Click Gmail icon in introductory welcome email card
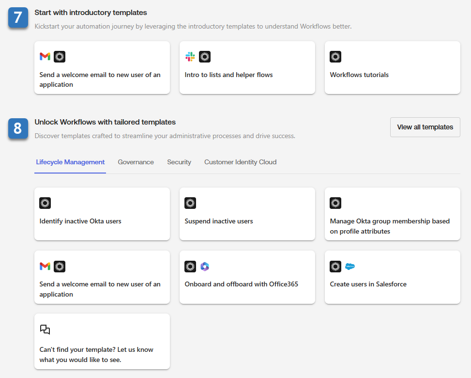This screenshot has height=378, width=471. pos(45,57)
